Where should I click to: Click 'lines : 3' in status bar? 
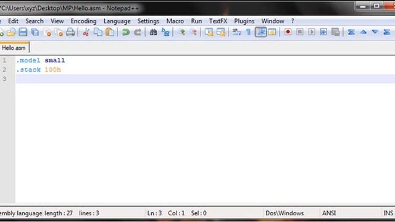coord(89,213)
